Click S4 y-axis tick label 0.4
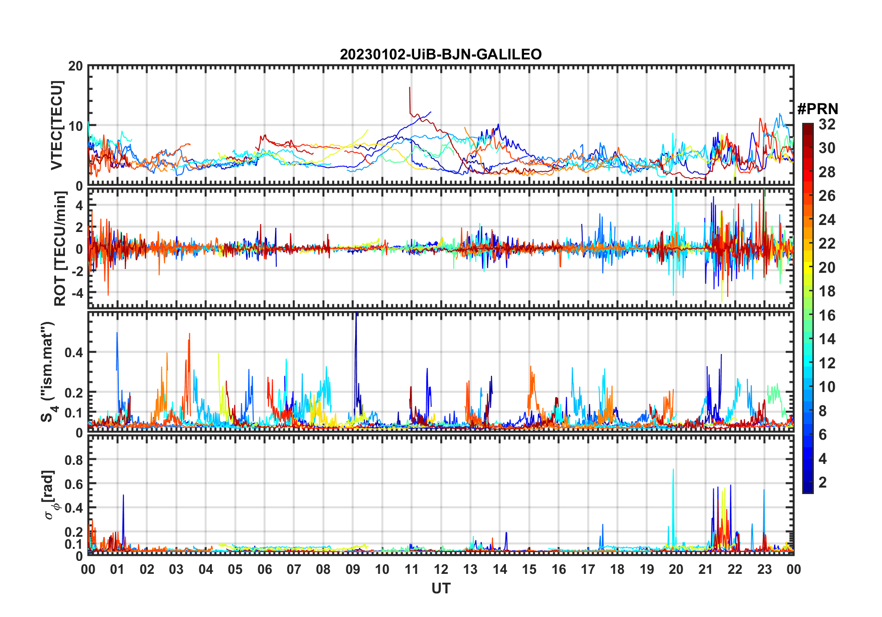The height and width of the screenshot is (617, 882). [74, 352]
